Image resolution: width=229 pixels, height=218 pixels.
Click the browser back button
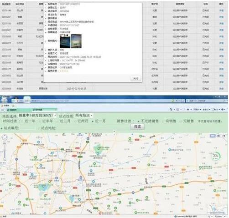point(4,101)
